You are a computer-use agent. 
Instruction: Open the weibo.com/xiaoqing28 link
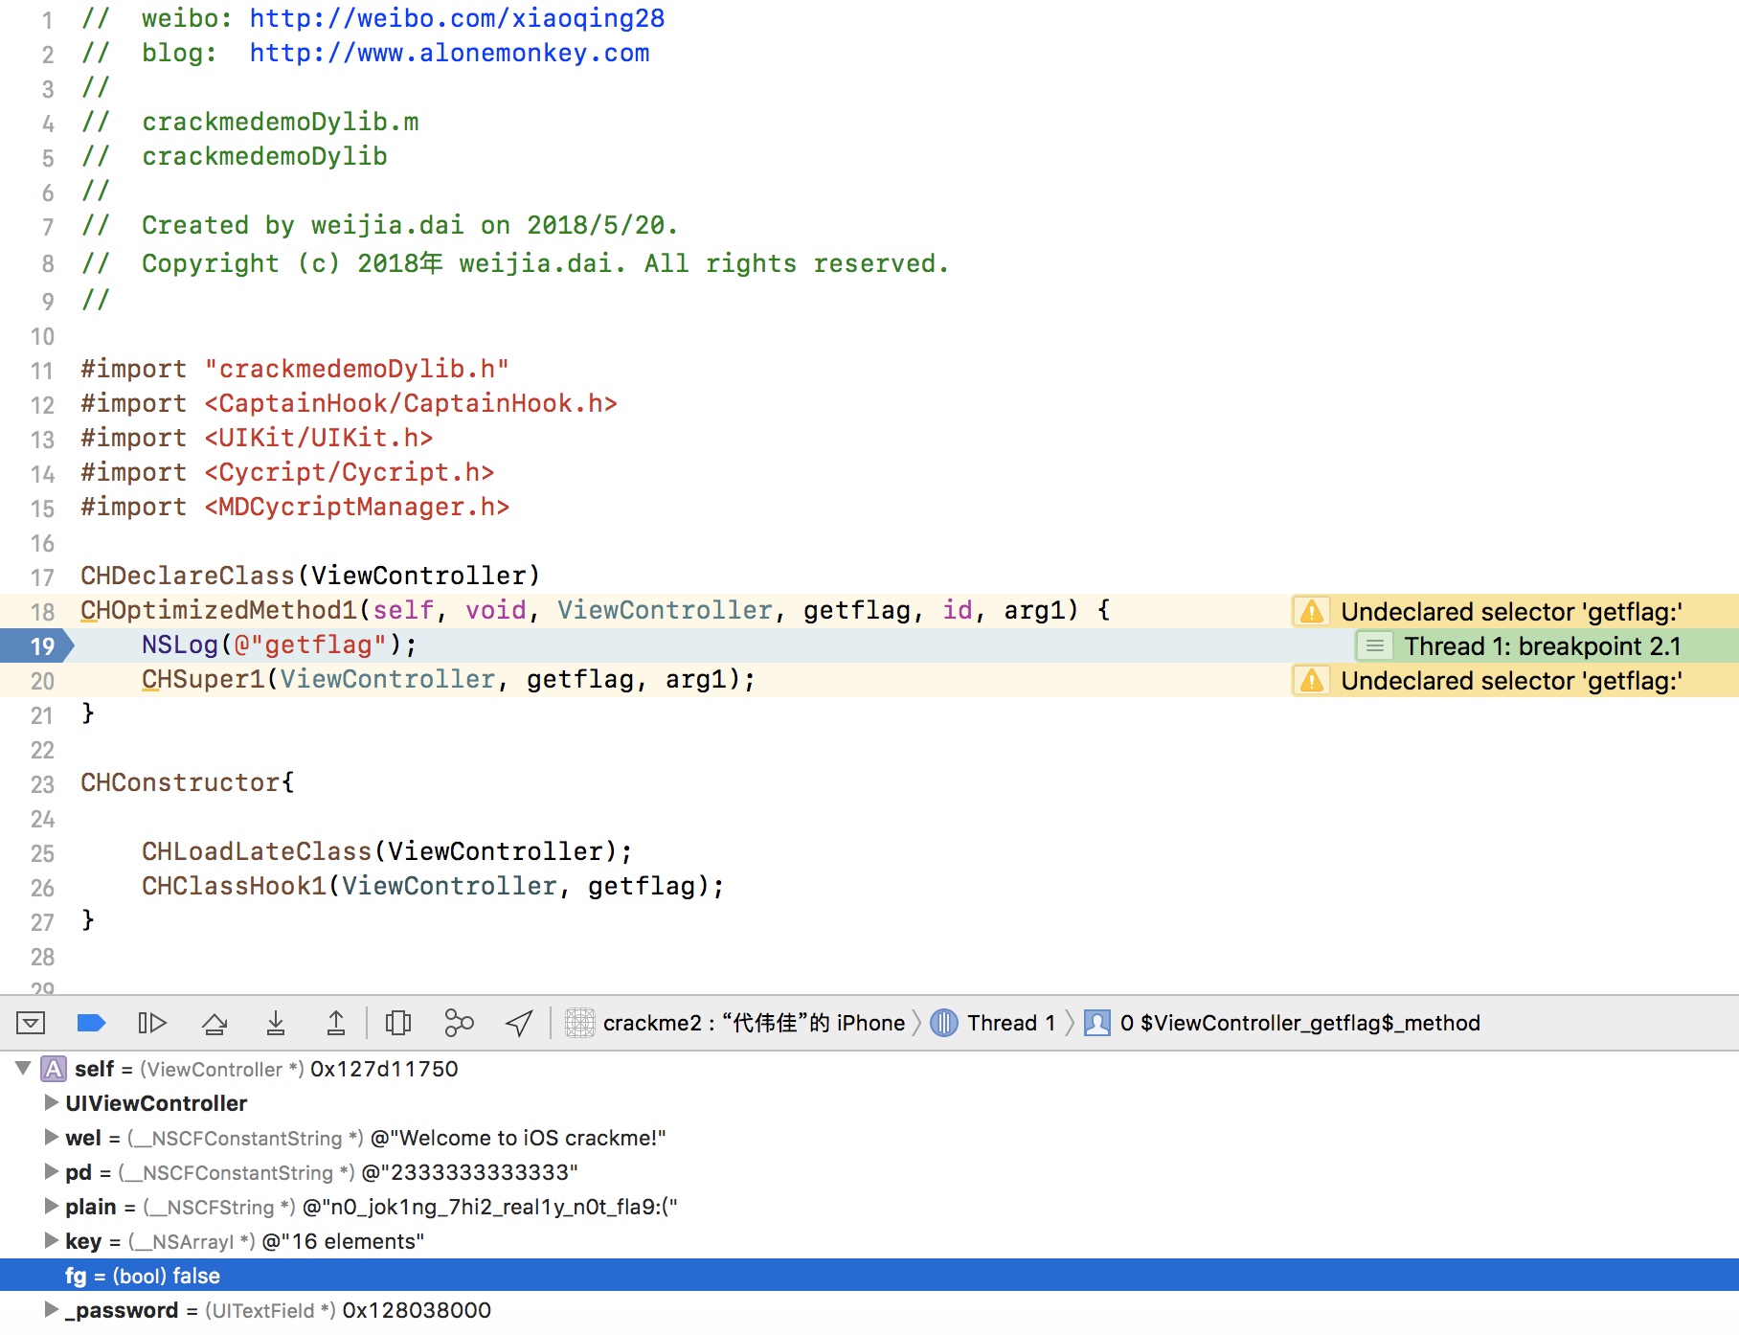(457, 18)
